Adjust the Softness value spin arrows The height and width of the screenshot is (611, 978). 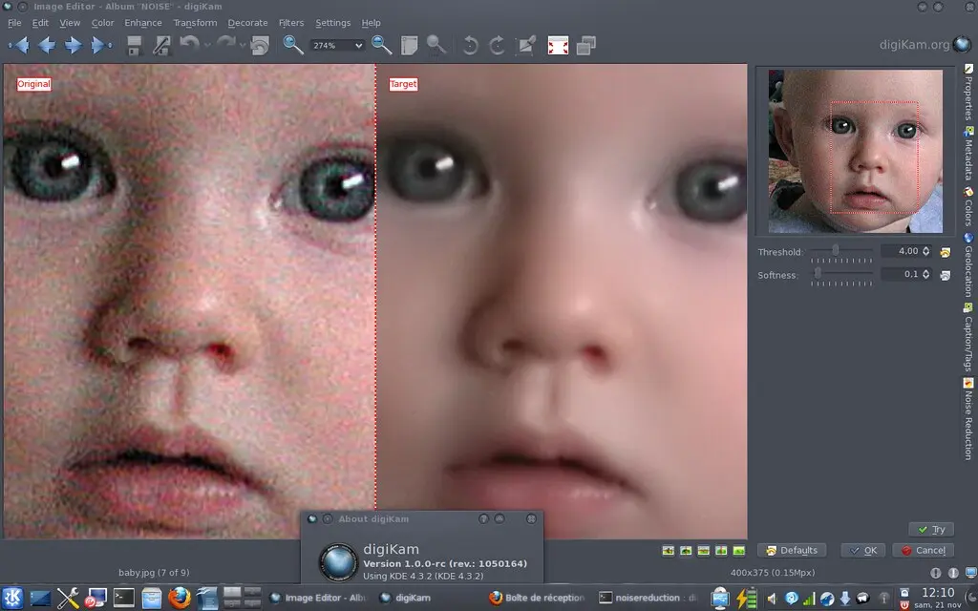click(x=925, y=275)
